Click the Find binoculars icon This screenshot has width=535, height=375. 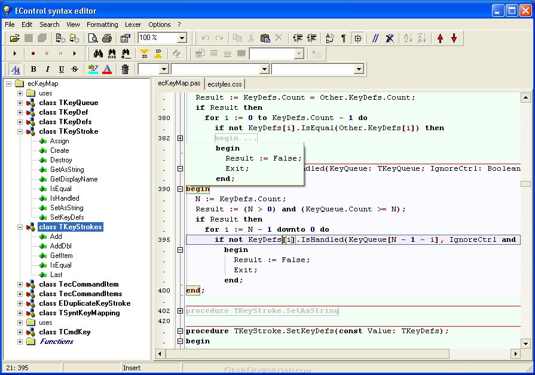(x=98, y=54)
